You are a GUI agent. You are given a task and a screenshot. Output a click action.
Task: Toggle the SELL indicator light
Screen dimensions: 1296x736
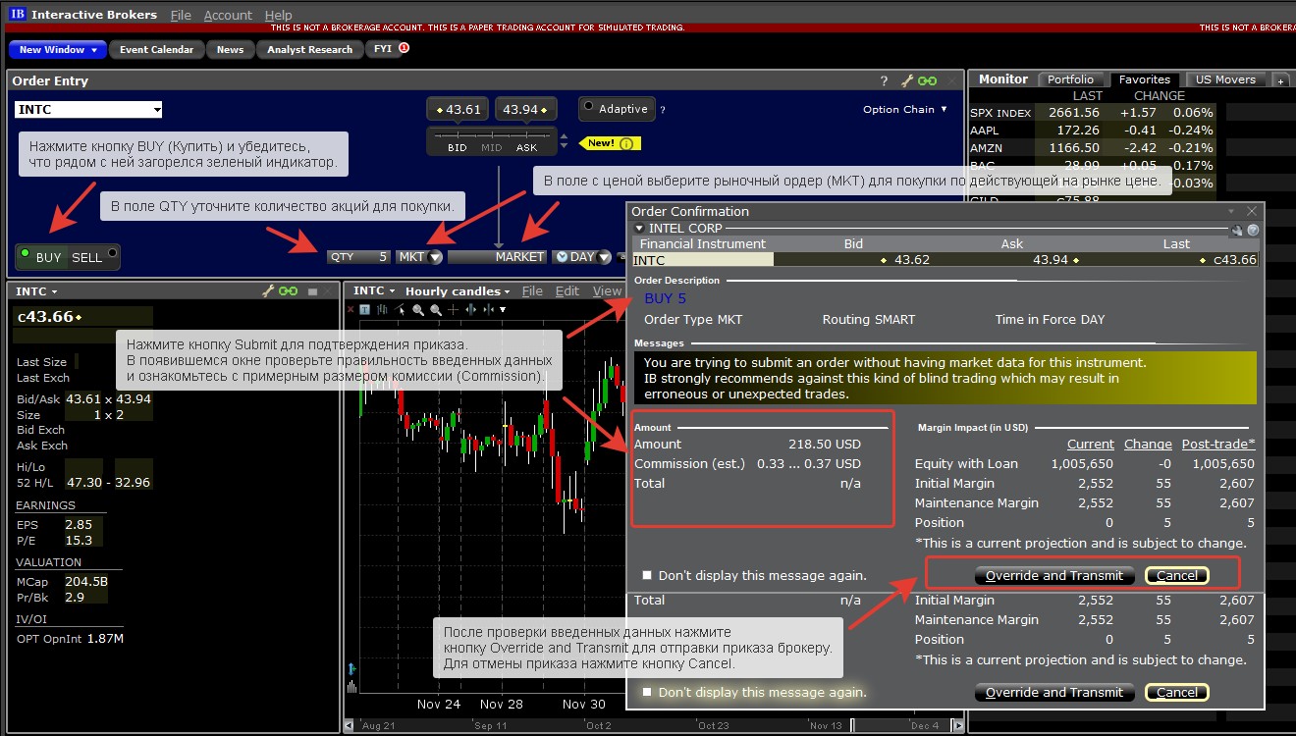[112, 253]
